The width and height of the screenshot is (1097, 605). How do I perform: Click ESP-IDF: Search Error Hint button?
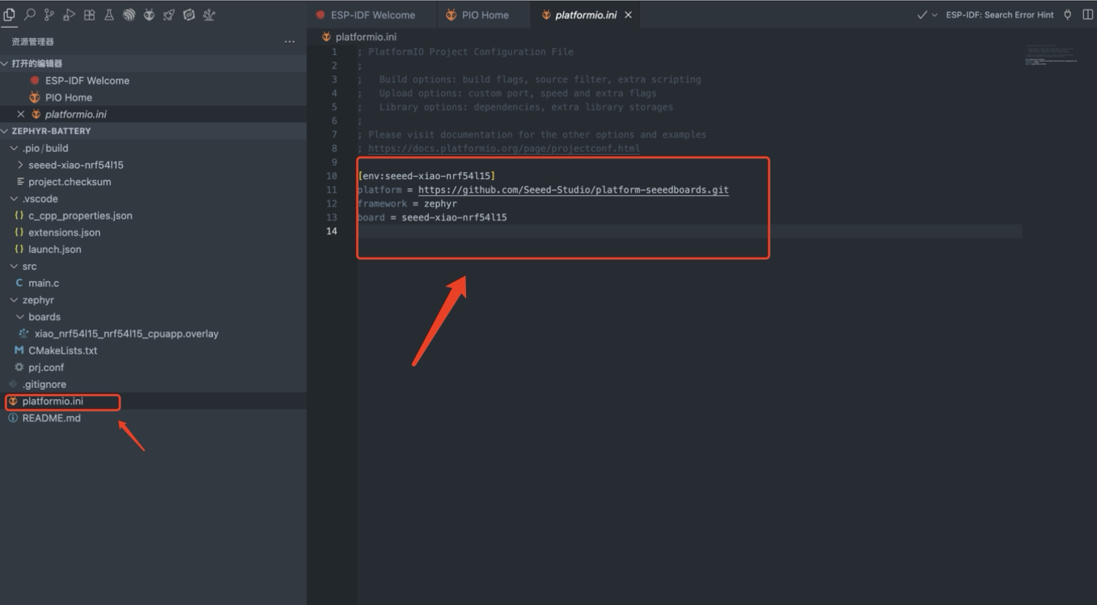coord(999,14)
